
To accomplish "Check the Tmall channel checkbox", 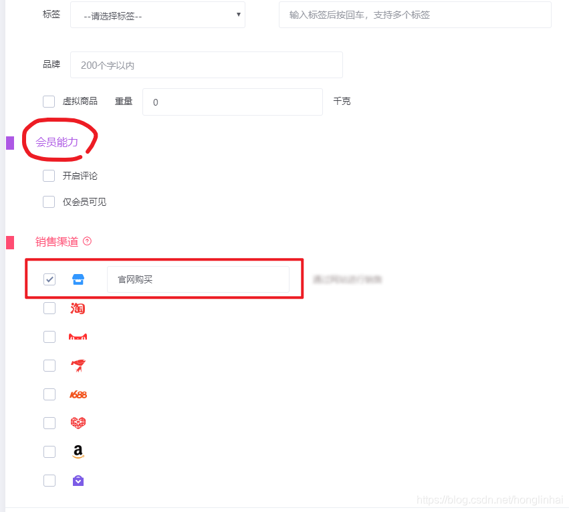I will coord(49,337).
